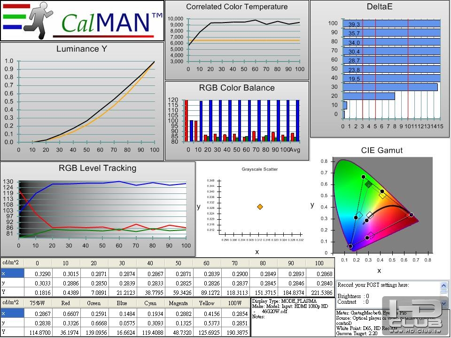Click grayscale cell 0.3015
Viewport: 451px width, 338px height.
[x=66, y=274]
